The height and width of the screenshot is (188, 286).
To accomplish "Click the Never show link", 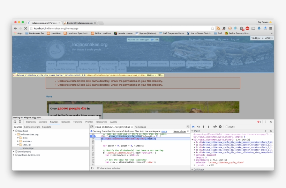I will pyautogui.click(x=180, y=131).
